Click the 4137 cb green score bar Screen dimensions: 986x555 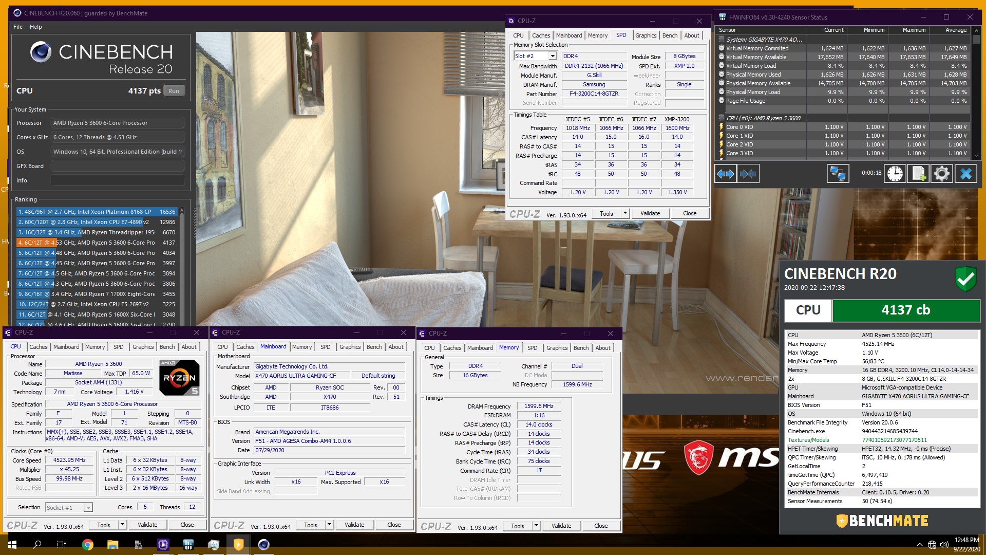[x=906, y=310]
